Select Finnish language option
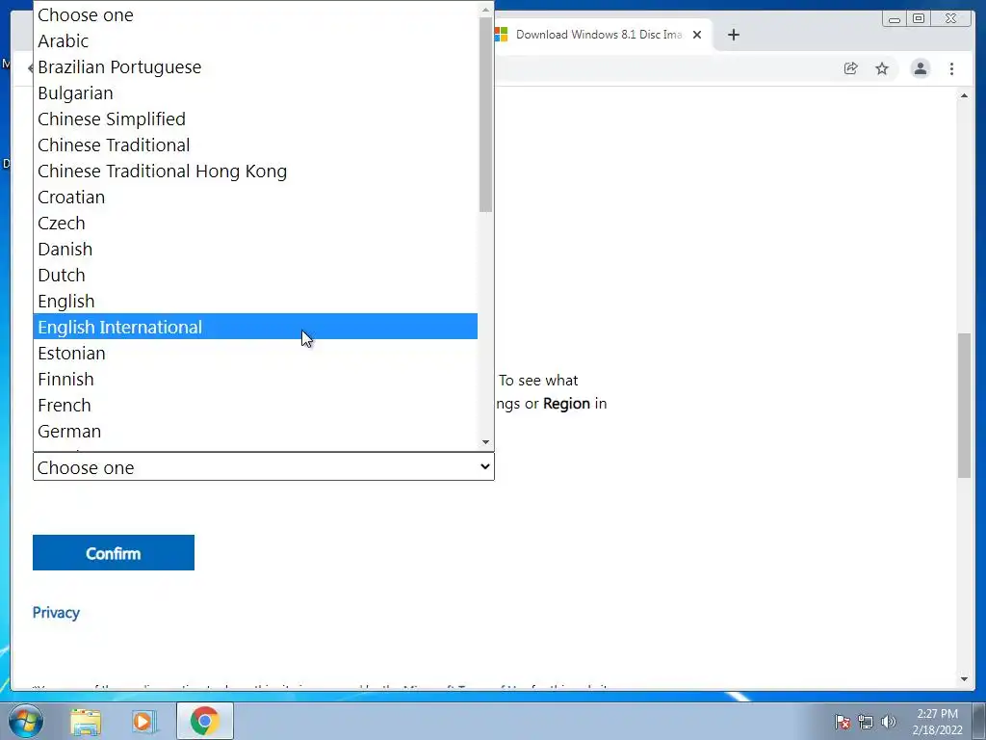This screenshot has width=986, height=740. pos(255,380)
